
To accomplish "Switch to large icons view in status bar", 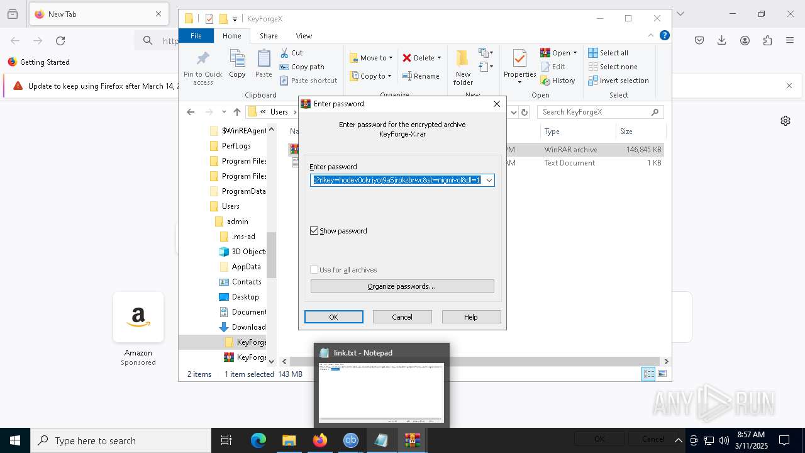I will coord(662,374).
